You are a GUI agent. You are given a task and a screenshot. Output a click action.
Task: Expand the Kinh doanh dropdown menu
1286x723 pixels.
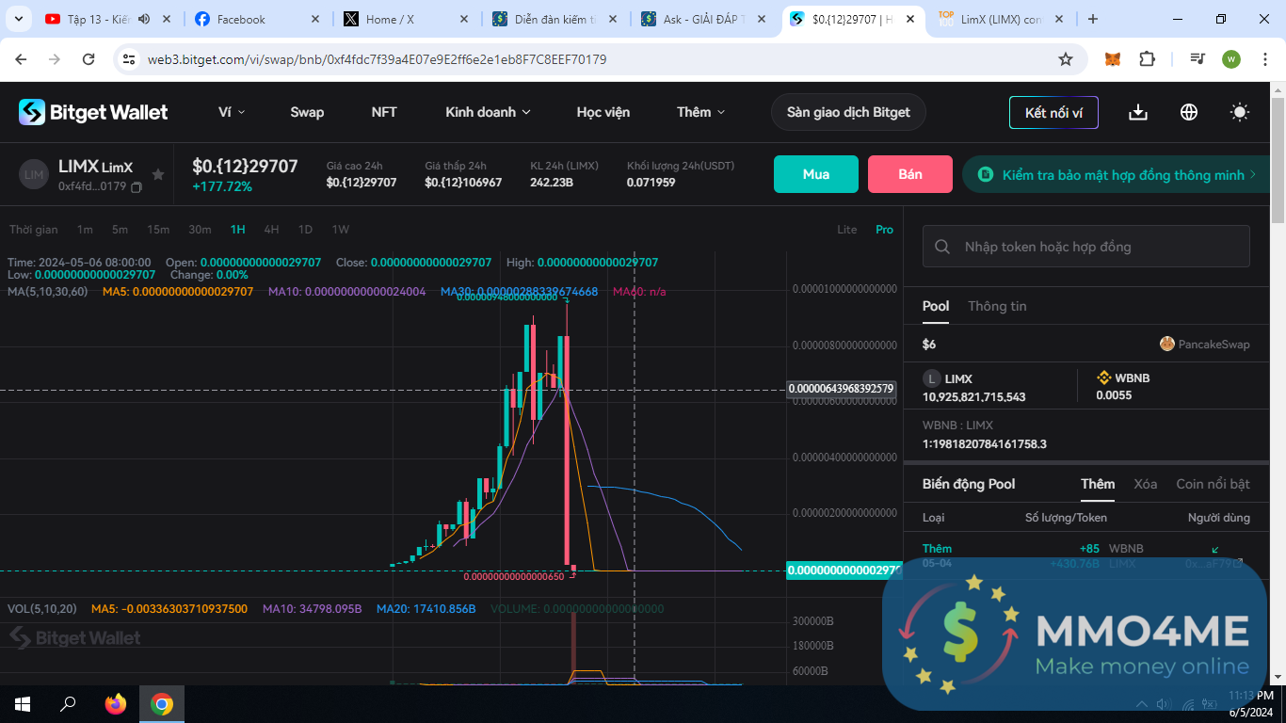(488, 112)
